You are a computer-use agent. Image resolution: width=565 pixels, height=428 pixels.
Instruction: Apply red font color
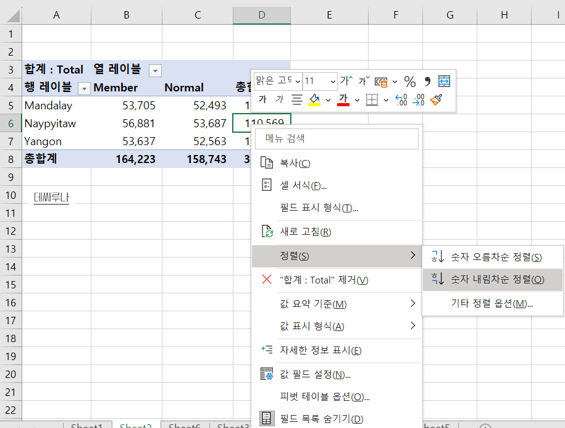tap(343, 100)
